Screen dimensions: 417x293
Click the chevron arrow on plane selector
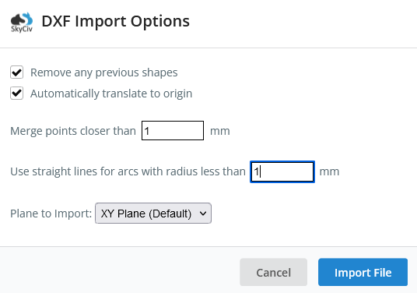click(203, 214)
